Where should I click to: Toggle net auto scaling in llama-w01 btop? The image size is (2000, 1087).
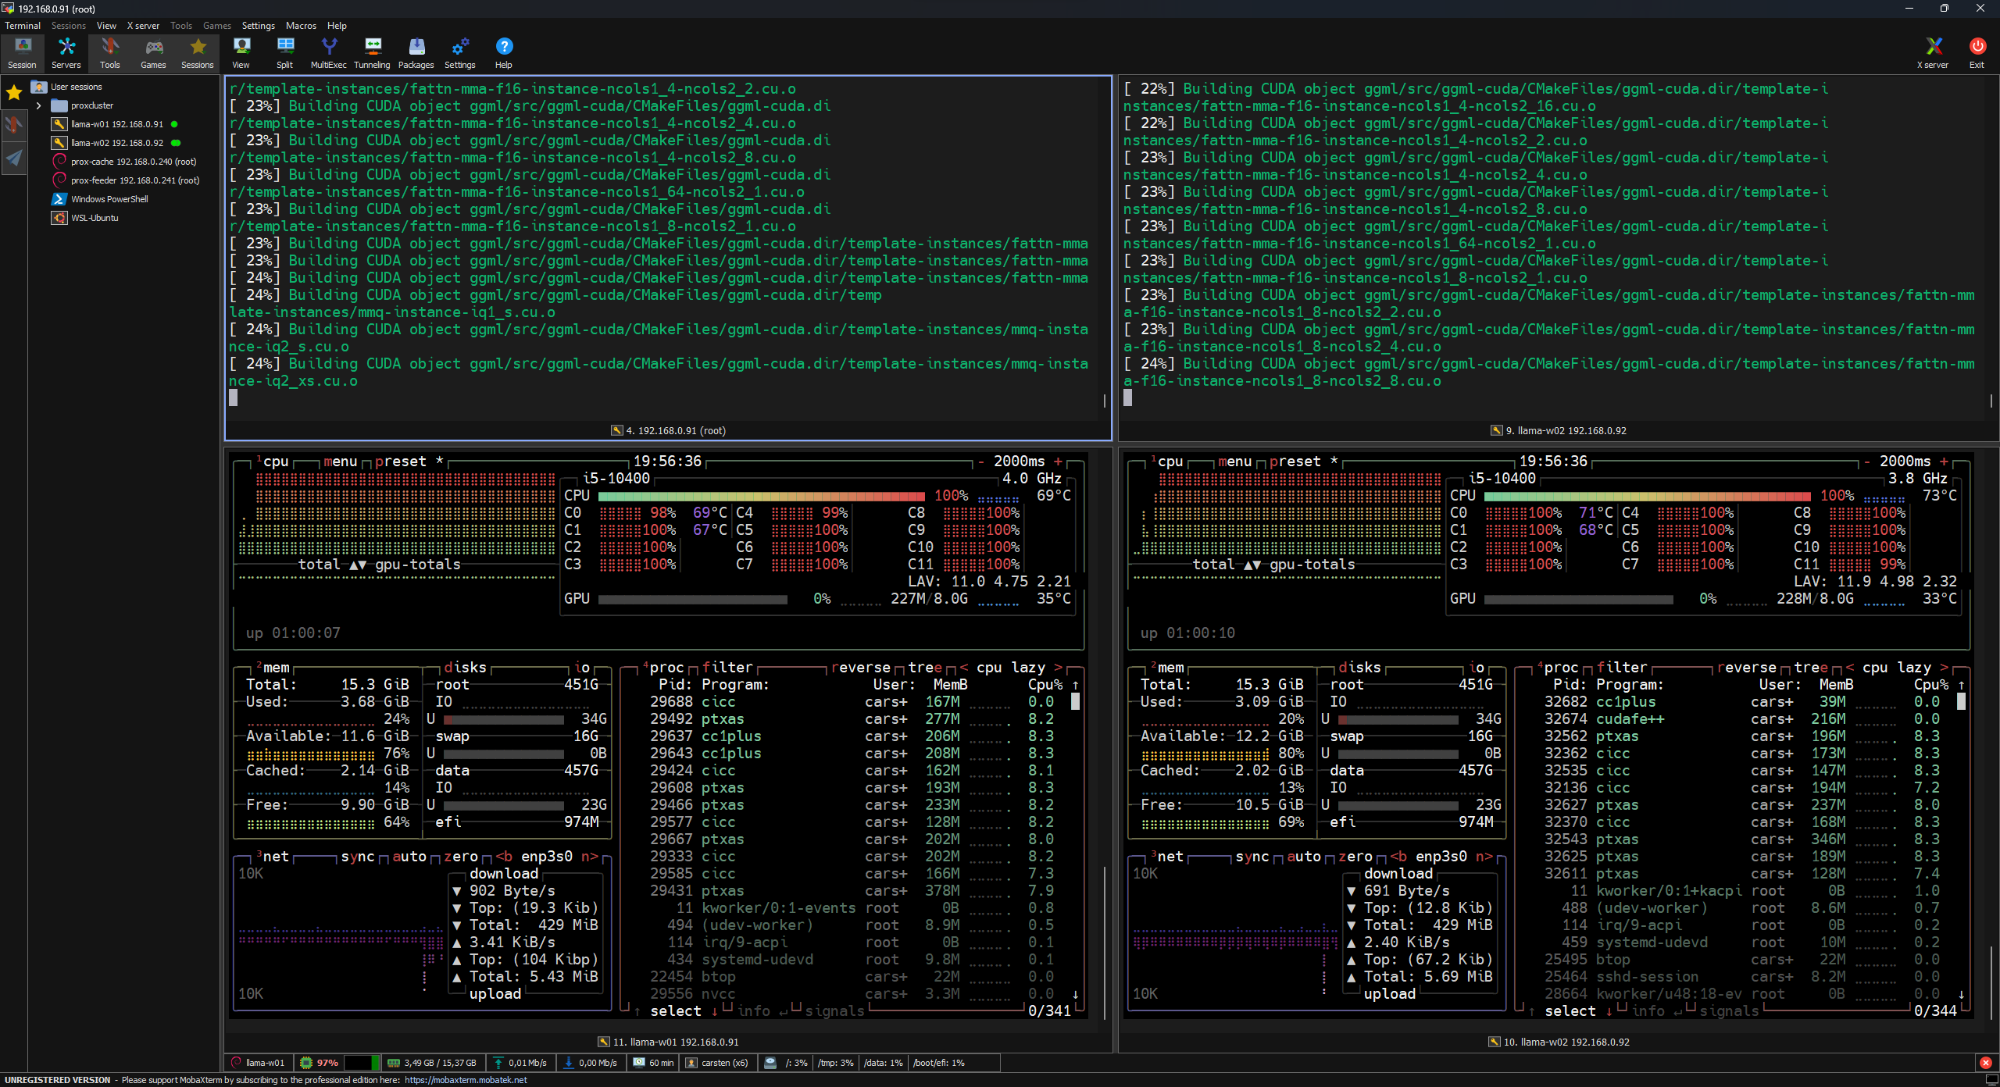[409, 857]
